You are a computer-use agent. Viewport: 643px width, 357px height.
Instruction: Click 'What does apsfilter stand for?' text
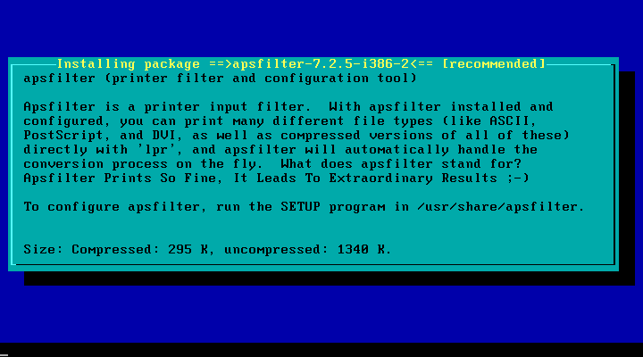tap(401, 164)
